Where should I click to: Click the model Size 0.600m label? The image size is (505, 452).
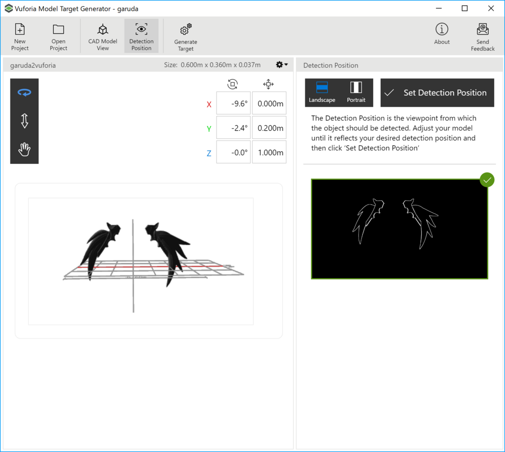(212, 65)
